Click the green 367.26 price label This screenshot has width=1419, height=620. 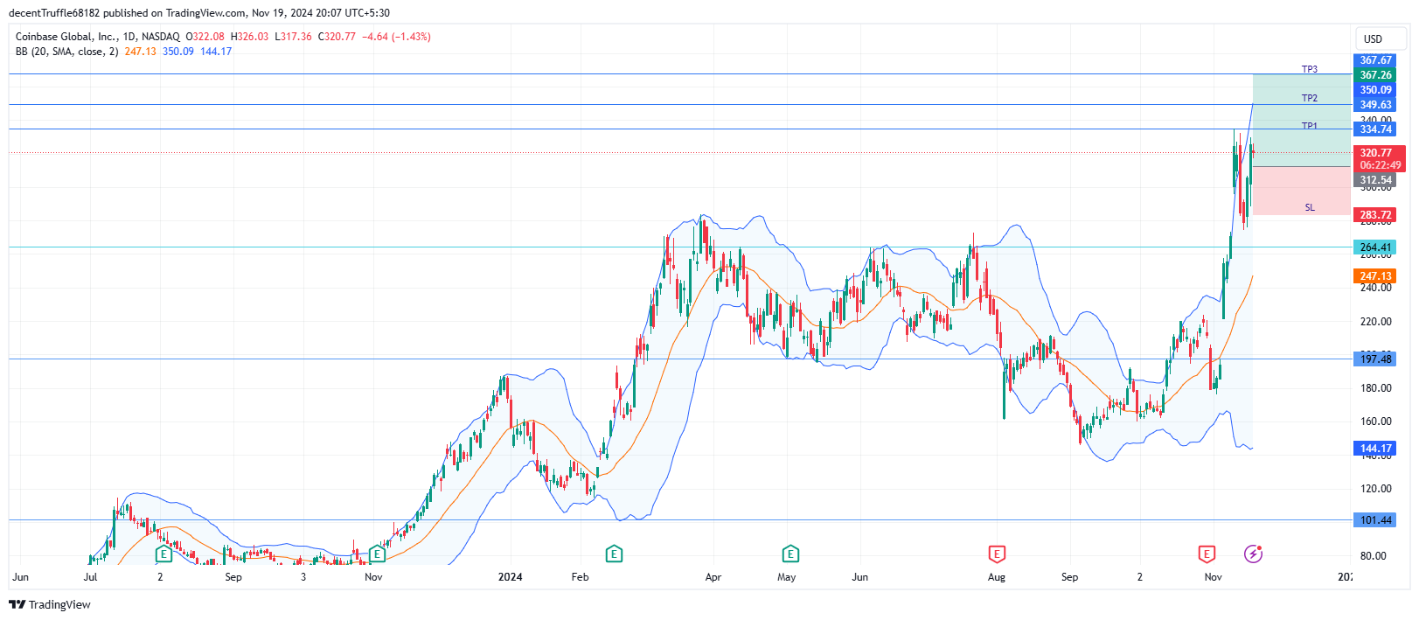1375,75
